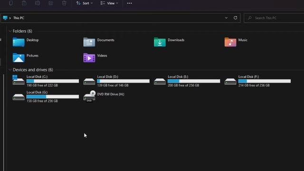Click the Local Disk (C:) label
Image resolution: width=304 pixels, height=171 pixels.
37,76
